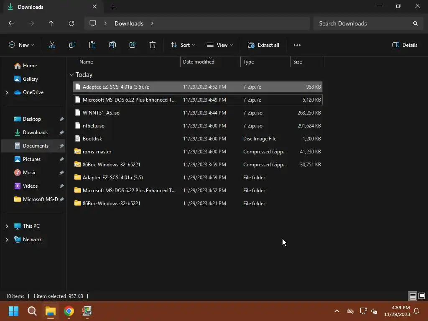Open Gallery in navigation pane

[x=31, y=79]
